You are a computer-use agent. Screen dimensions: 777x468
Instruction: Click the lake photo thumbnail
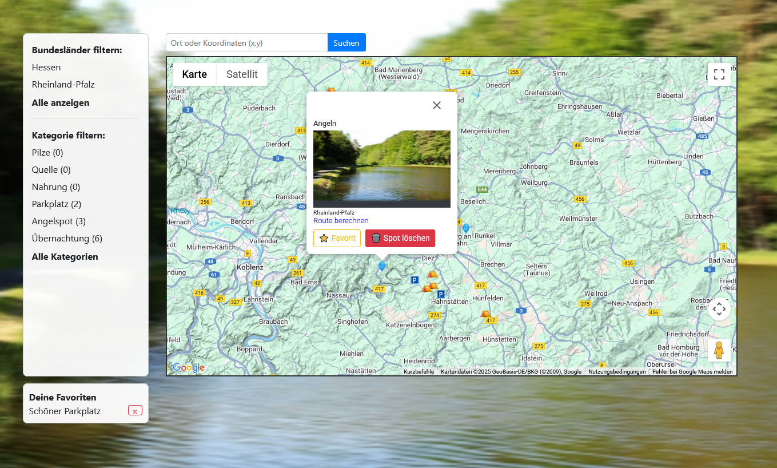[382, 169]
